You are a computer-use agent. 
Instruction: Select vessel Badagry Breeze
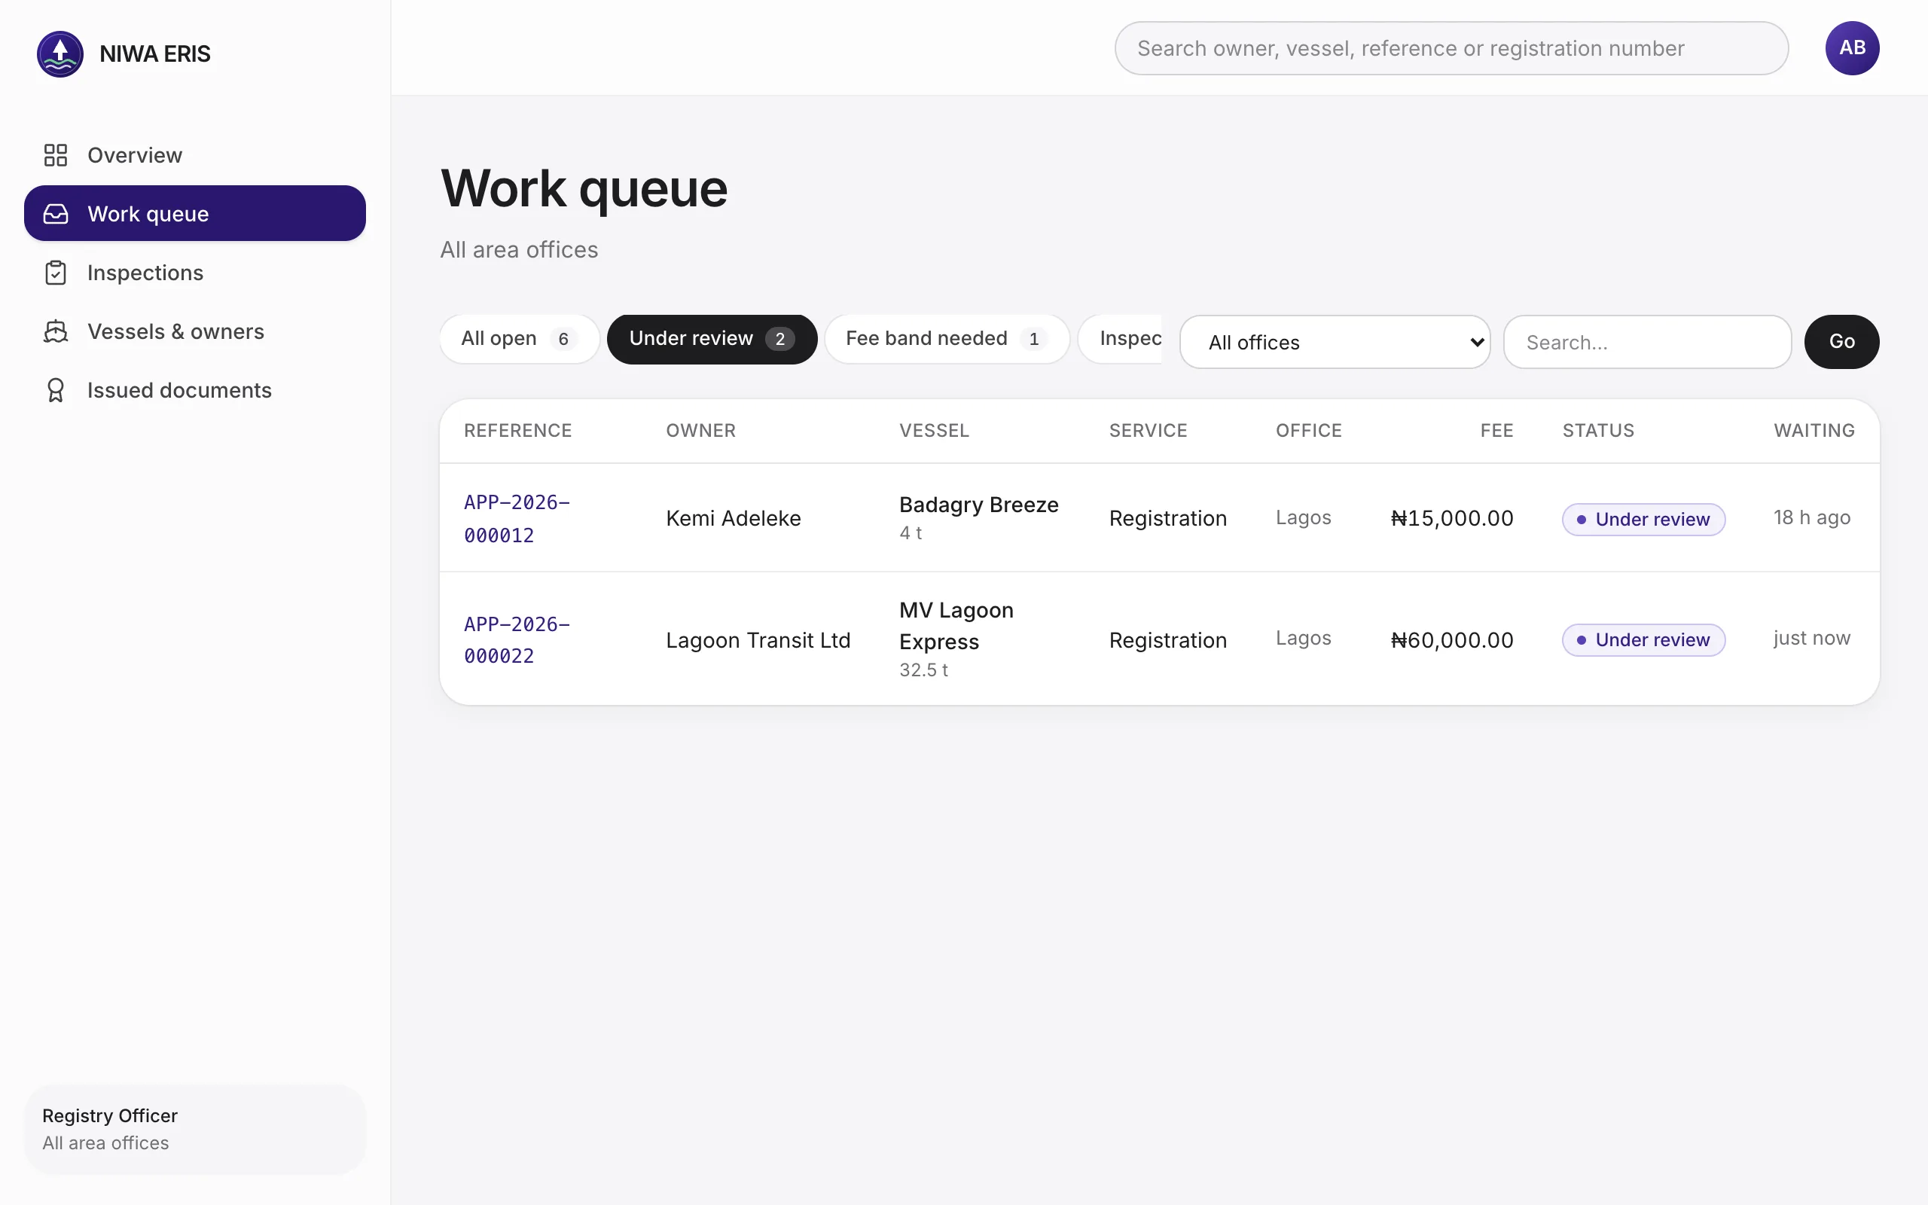[978, 505]
